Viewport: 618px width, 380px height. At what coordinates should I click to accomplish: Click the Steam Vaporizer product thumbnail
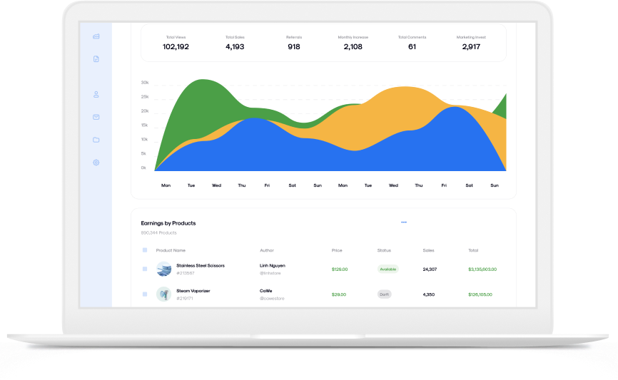click(164, 294)
